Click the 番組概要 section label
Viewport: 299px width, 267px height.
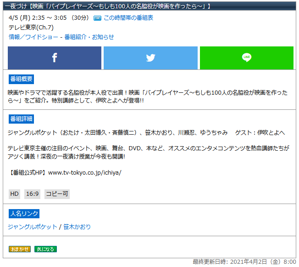pos(22,79)
